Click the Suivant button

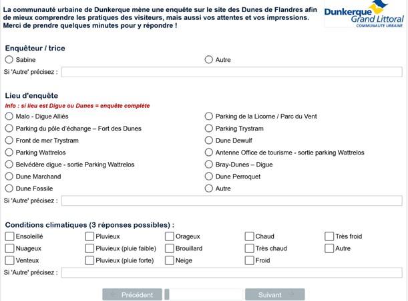(x=274, y=295)
